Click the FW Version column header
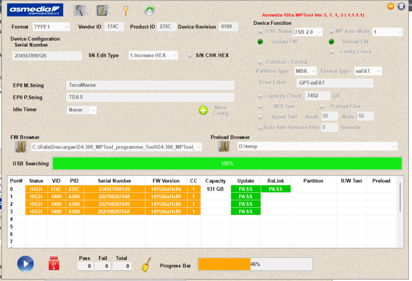 click(166, 181)
